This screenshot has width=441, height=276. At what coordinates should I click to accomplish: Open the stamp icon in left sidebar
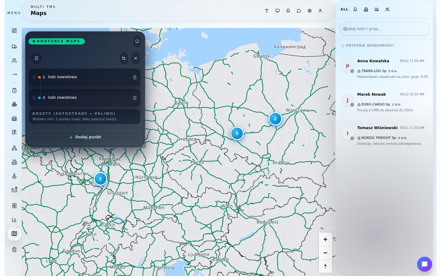[x=14, y=176]
